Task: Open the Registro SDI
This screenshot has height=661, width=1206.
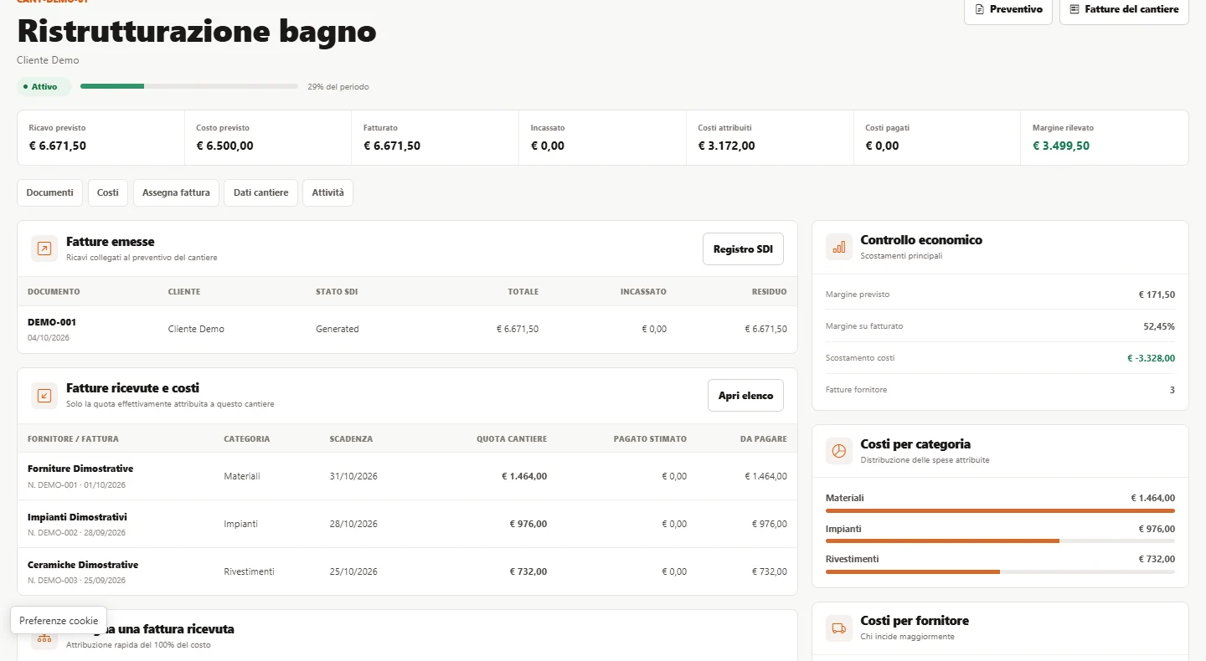Action: pyautogui.click(x=743, y=249)
